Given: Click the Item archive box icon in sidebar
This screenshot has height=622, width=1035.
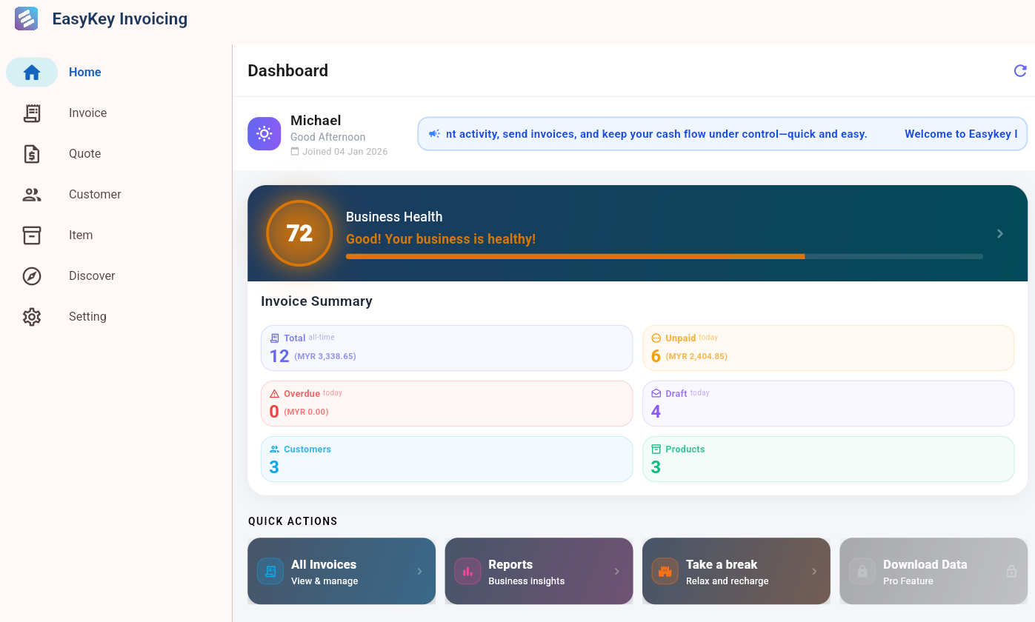Looking at the screenshot, I should pyautogui.click(x=32, y=235).
